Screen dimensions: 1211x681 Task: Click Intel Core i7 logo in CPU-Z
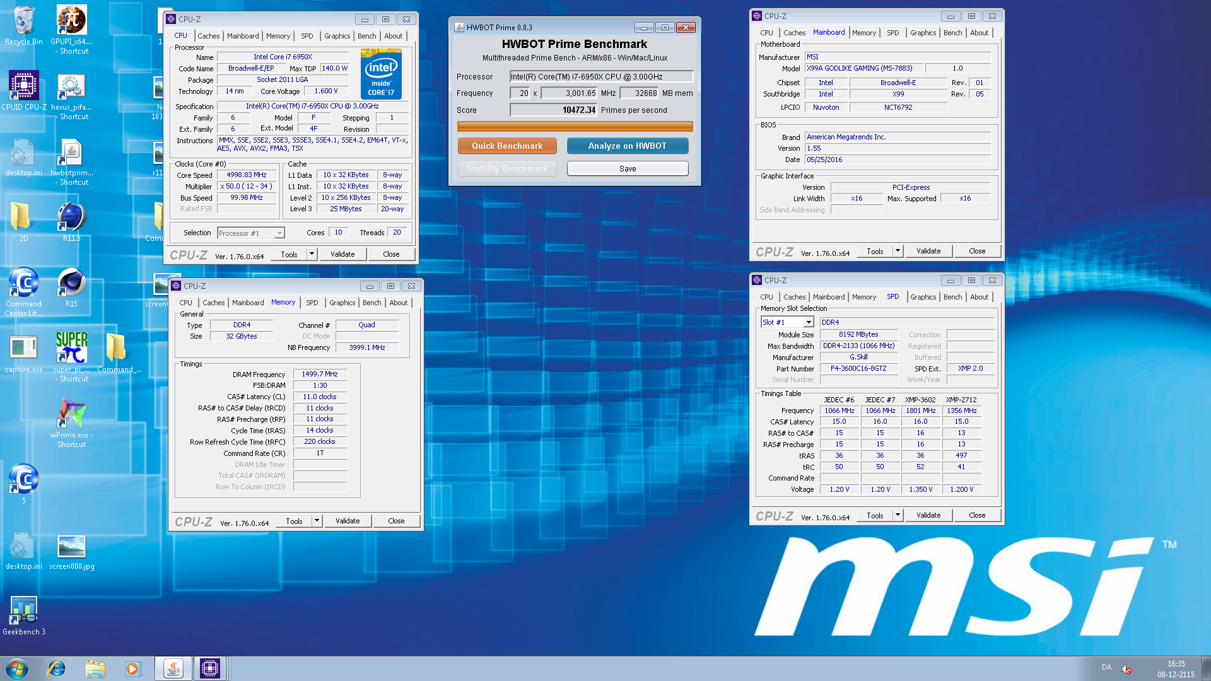[381, 74]
